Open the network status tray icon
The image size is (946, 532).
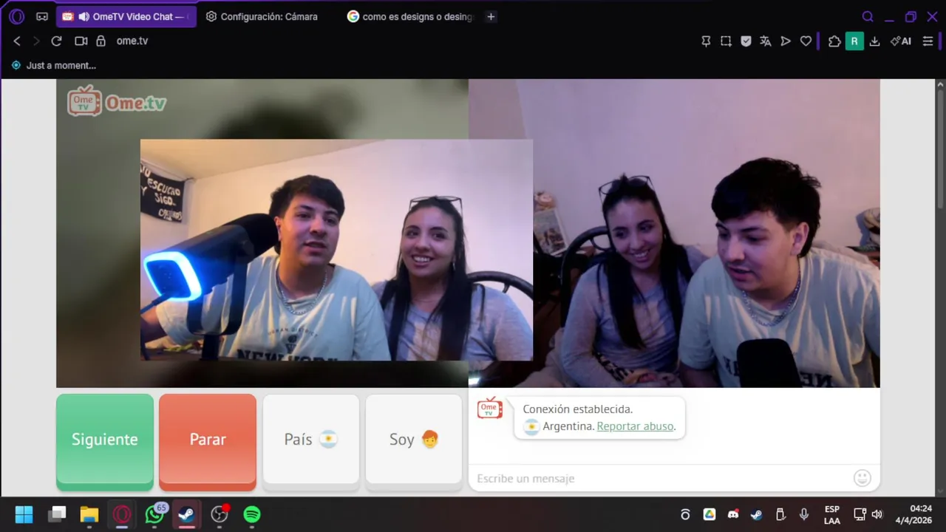pos(860,514)
